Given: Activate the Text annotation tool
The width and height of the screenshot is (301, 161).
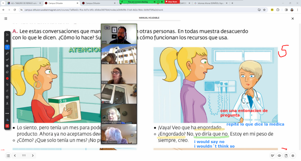Looking at the screenshot, I should click(x=7, y=47).
